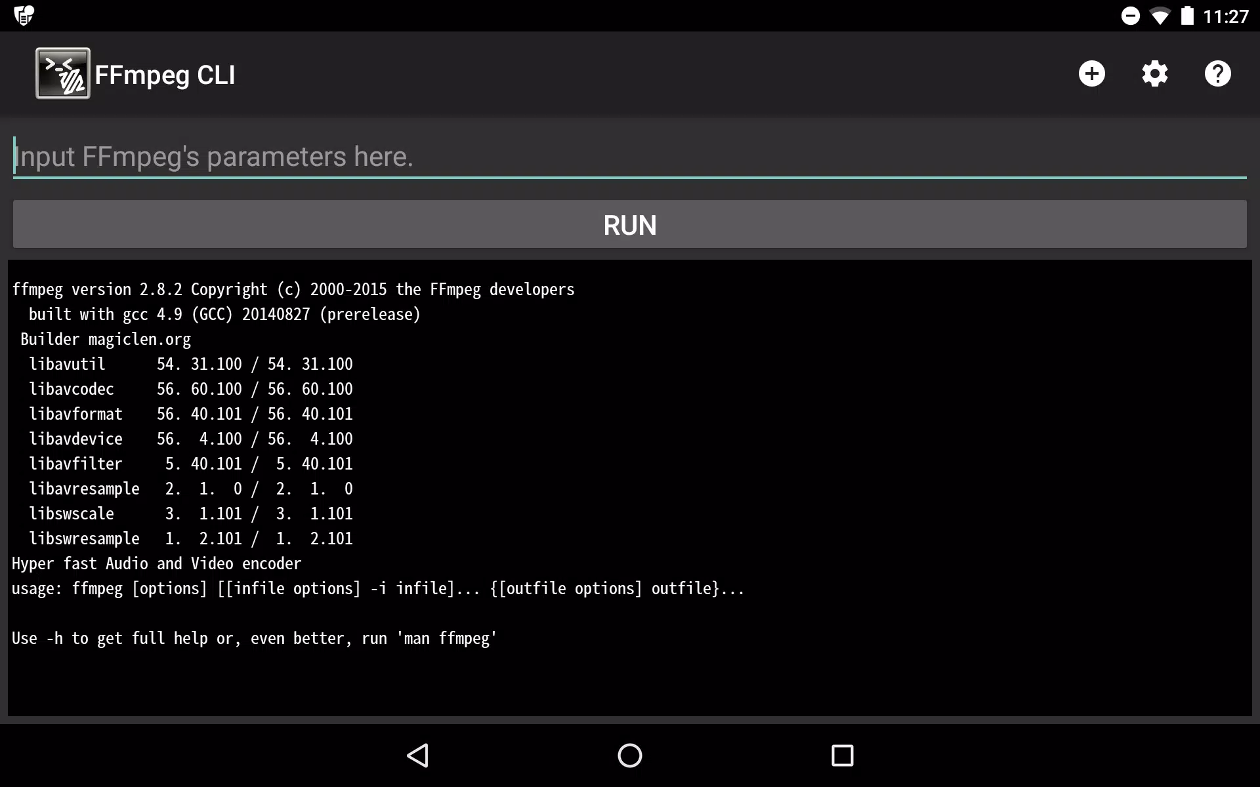Open help with the question mark icon

pyautogui.click(x=1218, y=73)
